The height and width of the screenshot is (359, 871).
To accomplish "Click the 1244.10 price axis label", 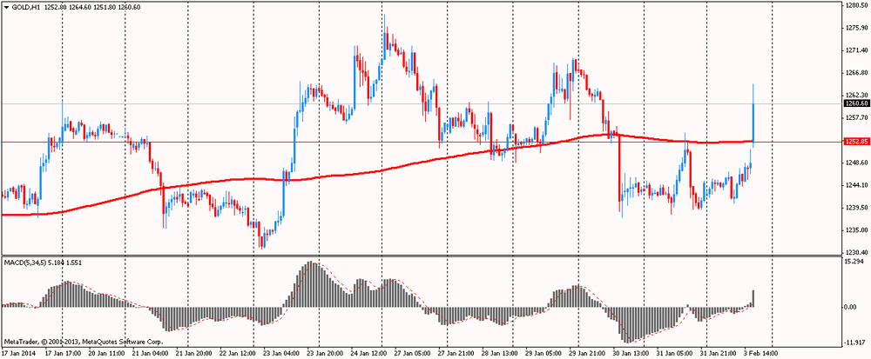I will point(856,186).
